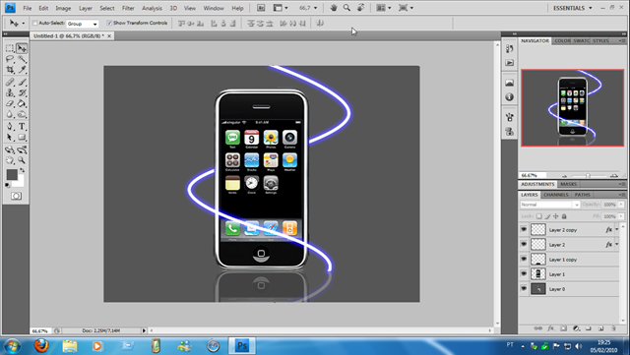This screenshot has height=355, width=630.
Task: Open Firefox from the taskbar
Action: coord(41,345)
